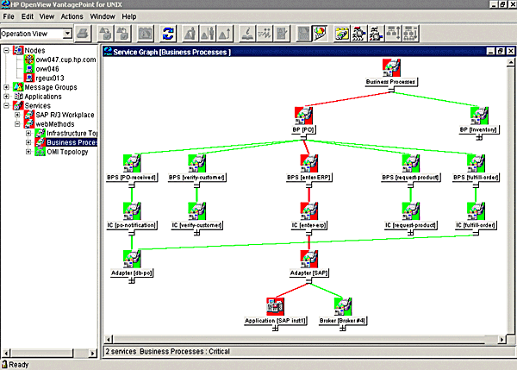Click the Refresh toolbar icon with blue arrows
Screen dimensions: 517x370
[x=169, y=34]
